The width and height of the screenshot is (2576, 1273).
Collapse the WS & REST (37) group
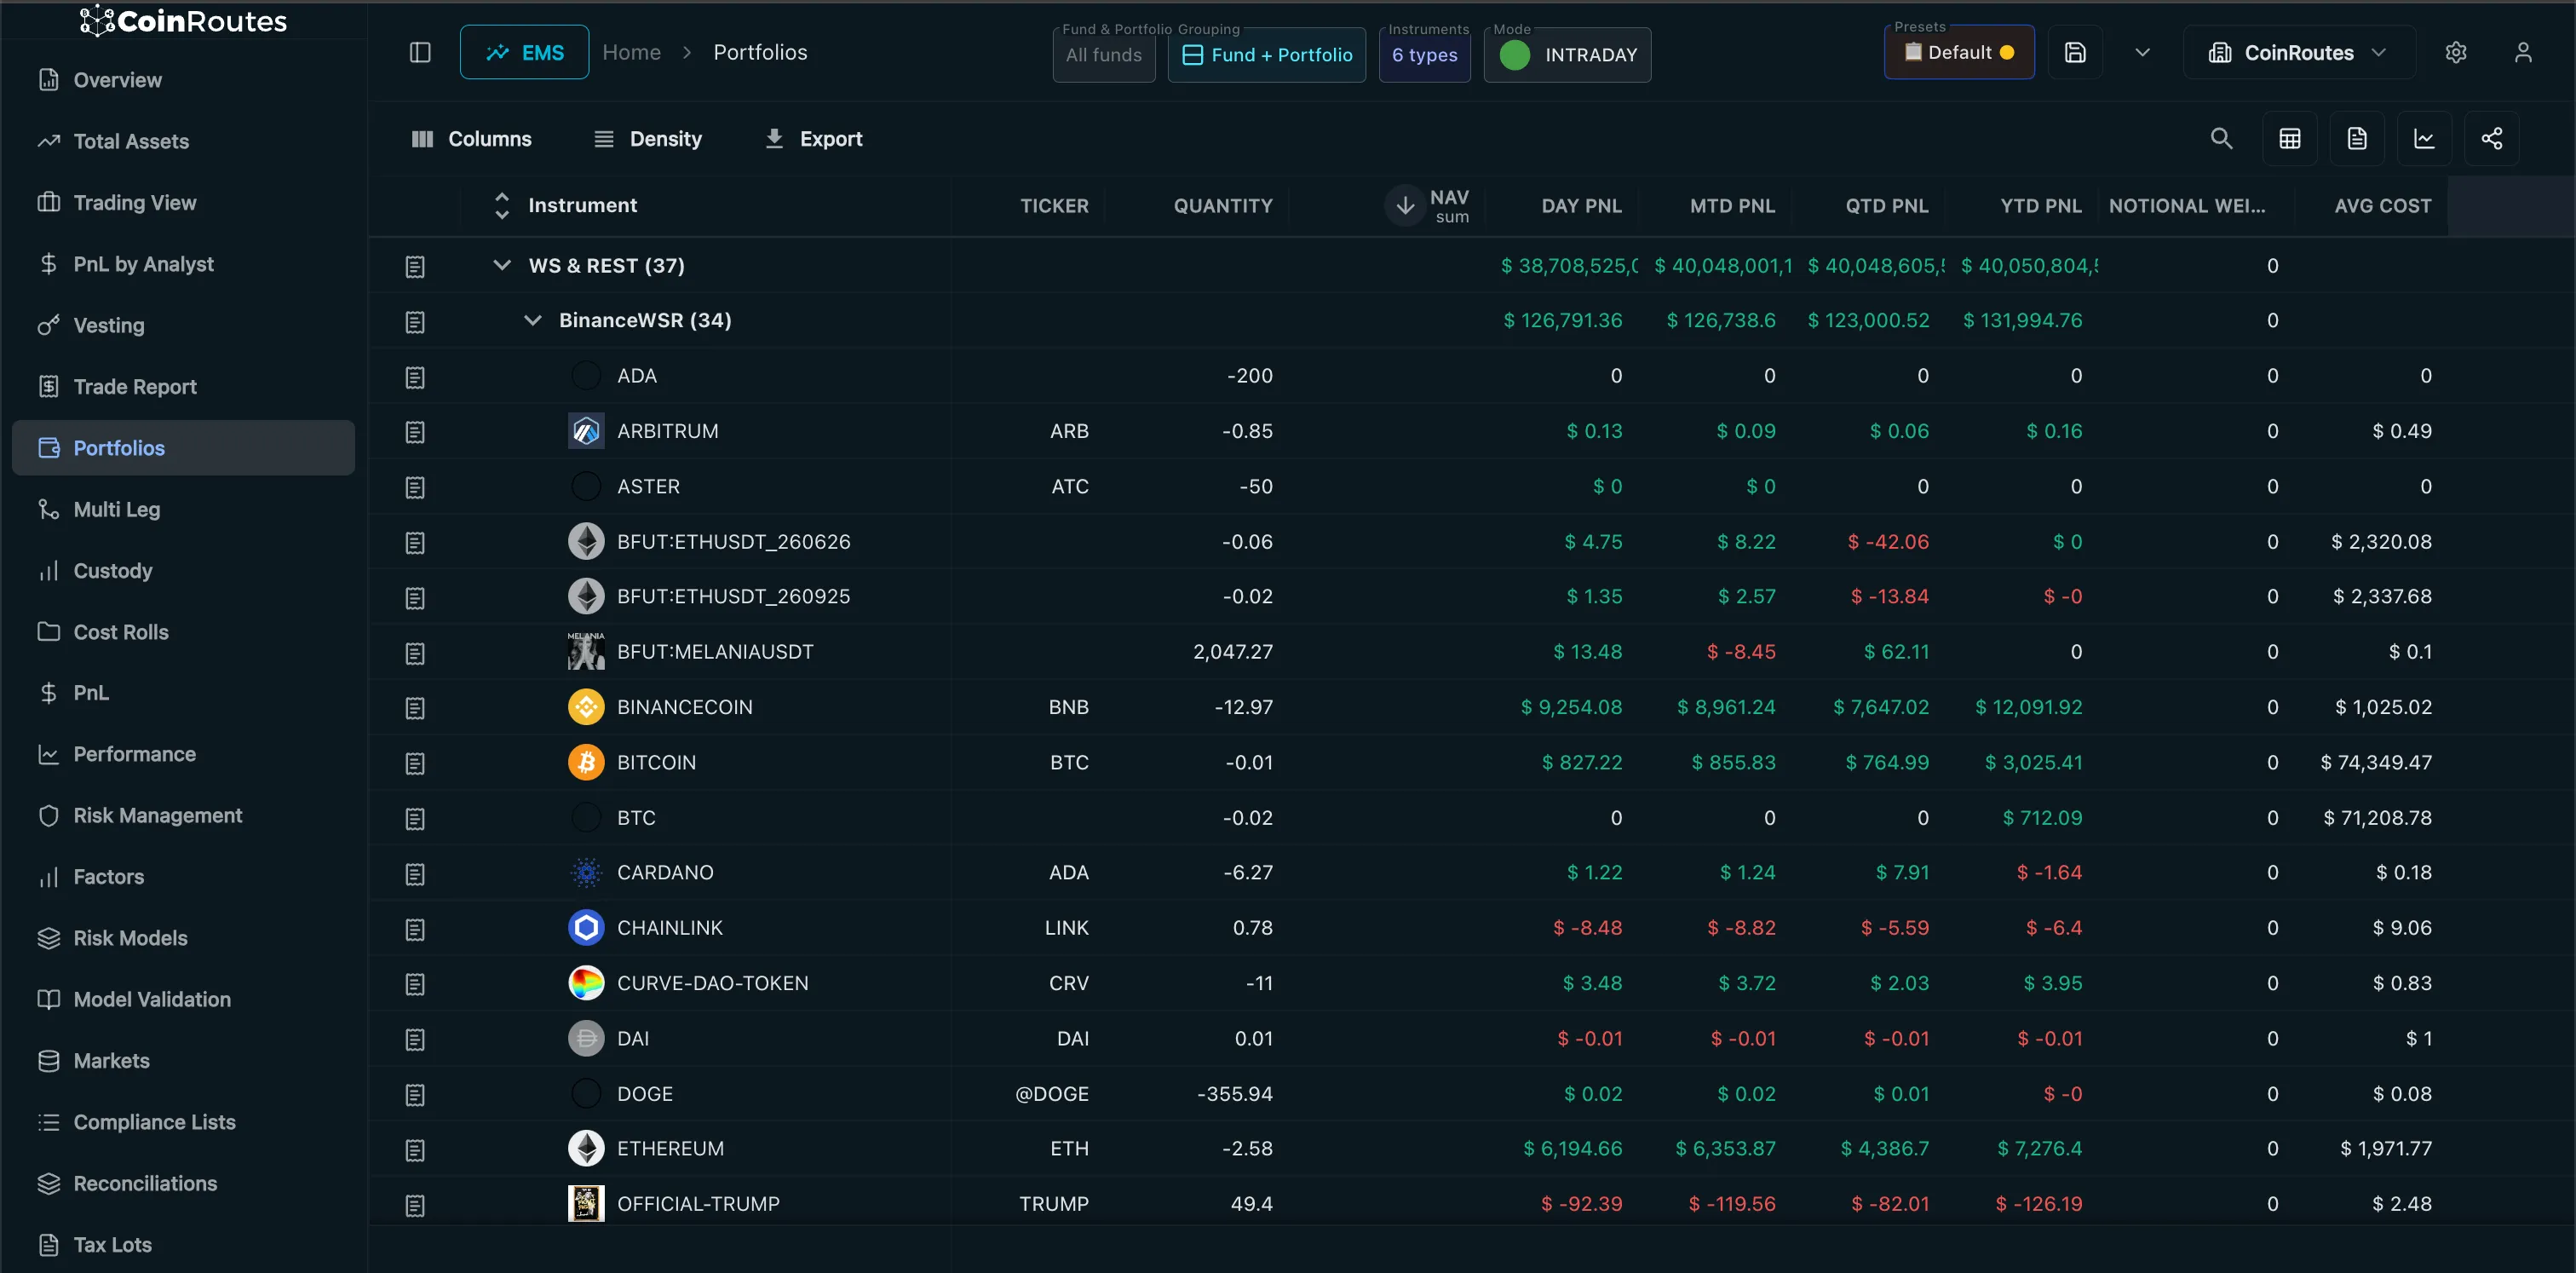pyautogui.click(x=502, y=265)
